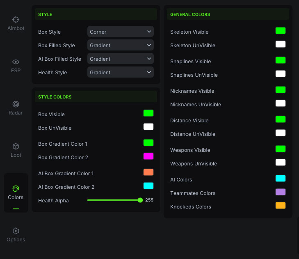Click the Colors palette icon
299x259 pixels.
point(16,189)
